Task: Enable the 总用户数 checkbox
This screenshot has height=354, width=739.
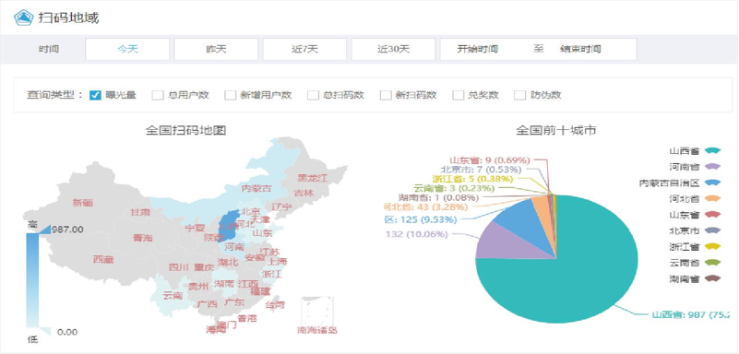Action: (158, 95)
